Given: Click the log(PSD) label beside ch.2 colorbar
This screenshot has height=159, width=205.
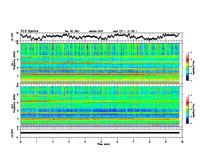Looking at the screenshot, I should click(x=194, y=110).
